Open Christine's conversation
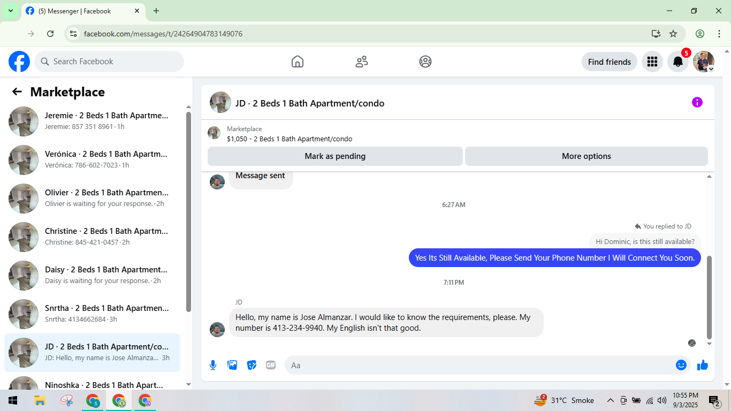The height and width of the screenshot is (411, 731). pyautogui.click(x=92, y=237)
